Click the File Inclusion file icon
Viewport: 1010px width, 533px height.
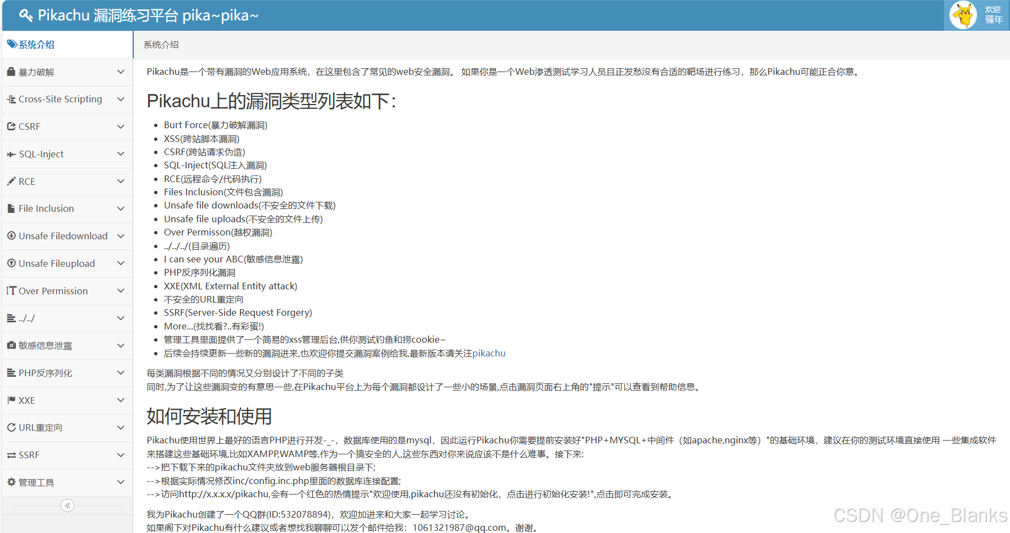click(11, 208)
